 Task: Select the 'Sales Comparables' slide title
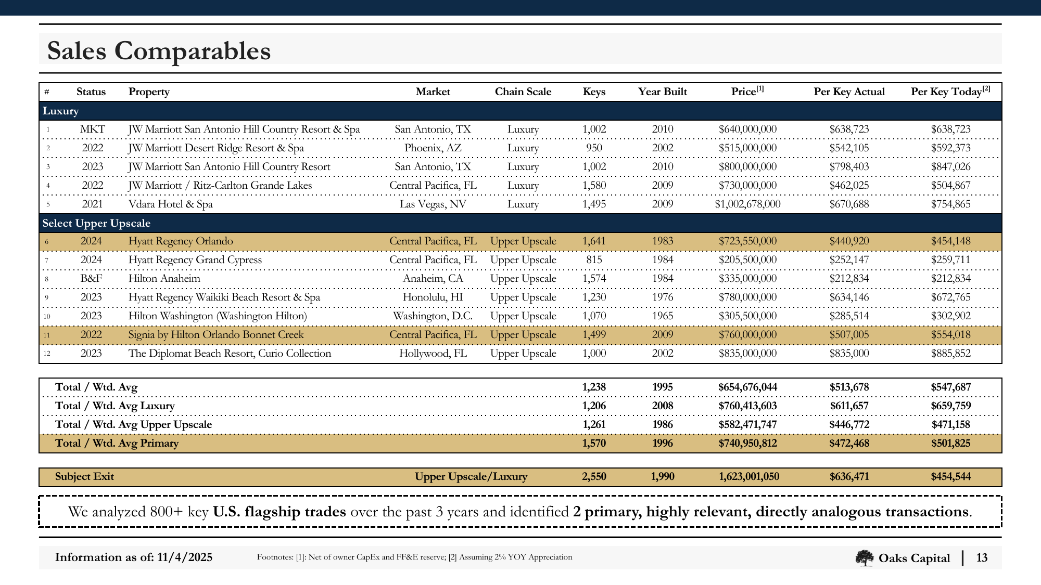coord(159,50)
